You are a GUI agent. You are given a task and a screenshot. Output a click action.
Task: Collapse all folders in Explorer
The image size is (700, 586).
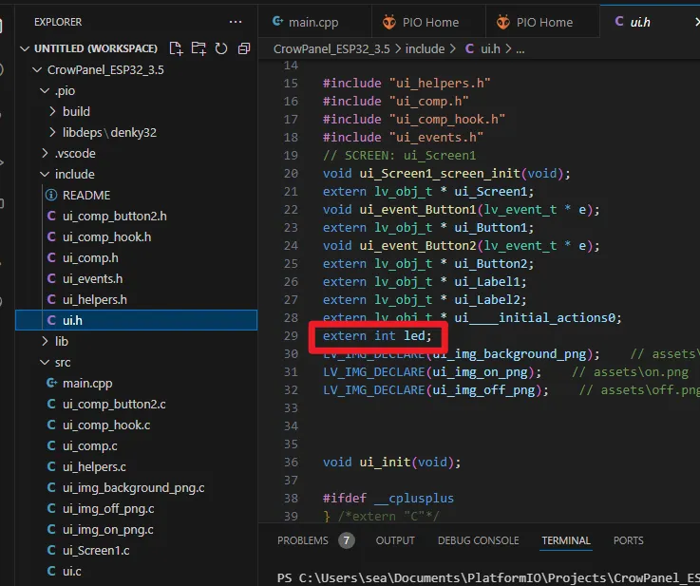coord(244,48)
